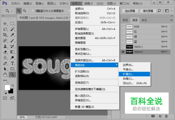Select the Gradient tool
Viewport: 175px width, 120px height.
pyautogui.click(x=12, y=52)
